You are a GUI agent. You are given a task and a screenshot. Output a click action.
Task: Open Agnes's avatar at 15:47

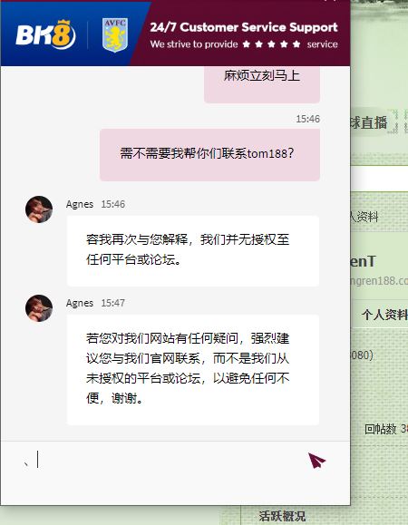point(39,308)
